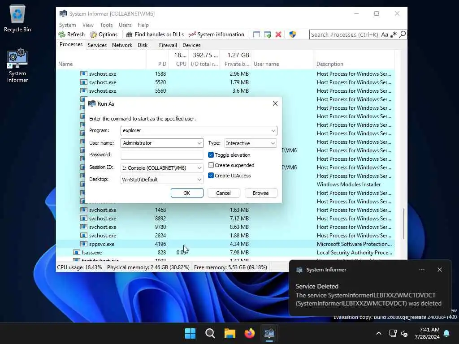The height and width of the screenshot is (344, 459).
Task: Launch Firefox from the taskbar
Action: click(x=249, y=333)
